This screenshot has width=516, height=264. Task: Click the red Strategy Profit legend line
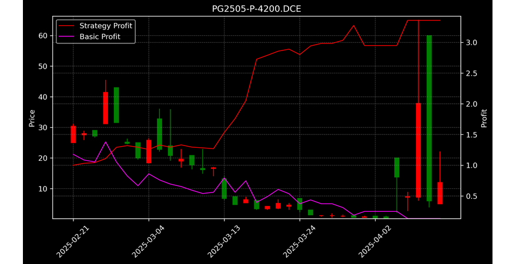(67, 26)
